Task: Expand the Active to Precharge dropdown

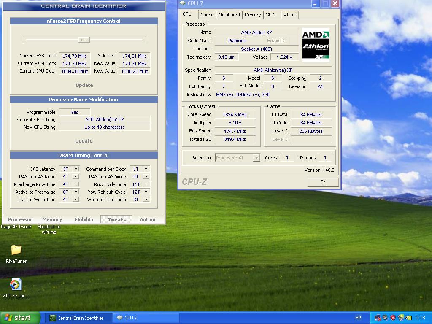Action: click(76, 192)
